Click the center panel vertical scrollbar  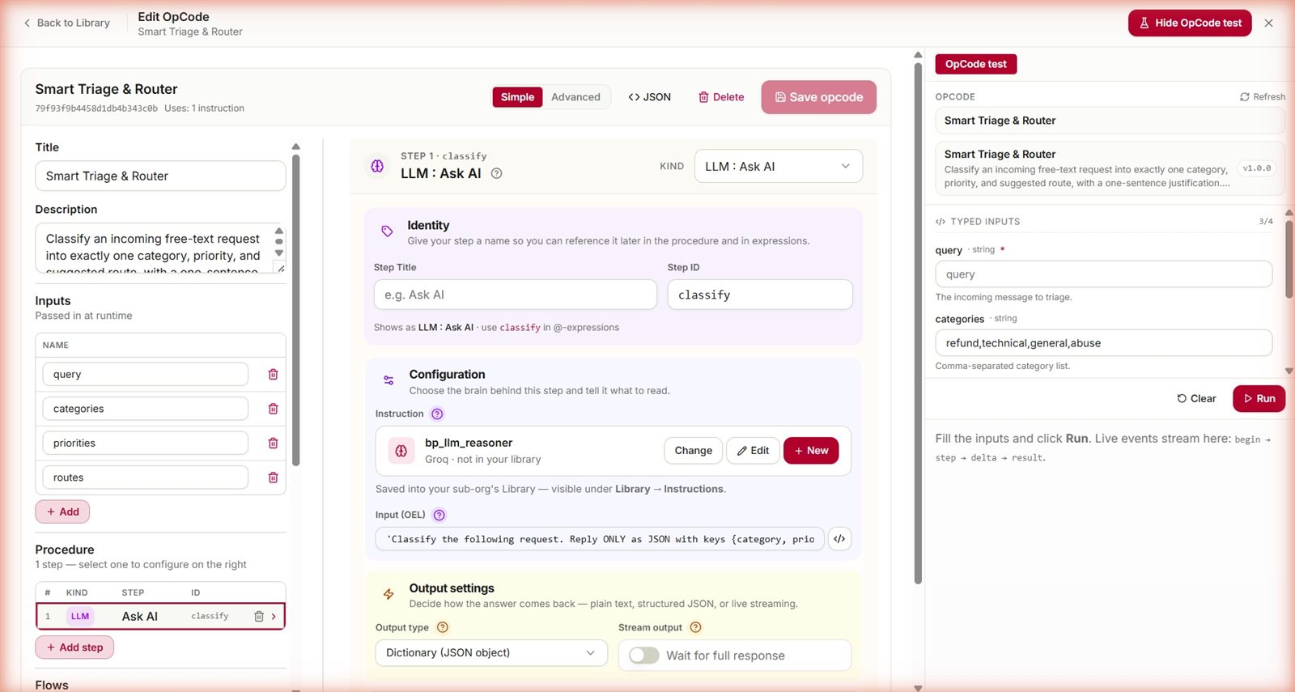pyautogui.click(x=918, y=324)
